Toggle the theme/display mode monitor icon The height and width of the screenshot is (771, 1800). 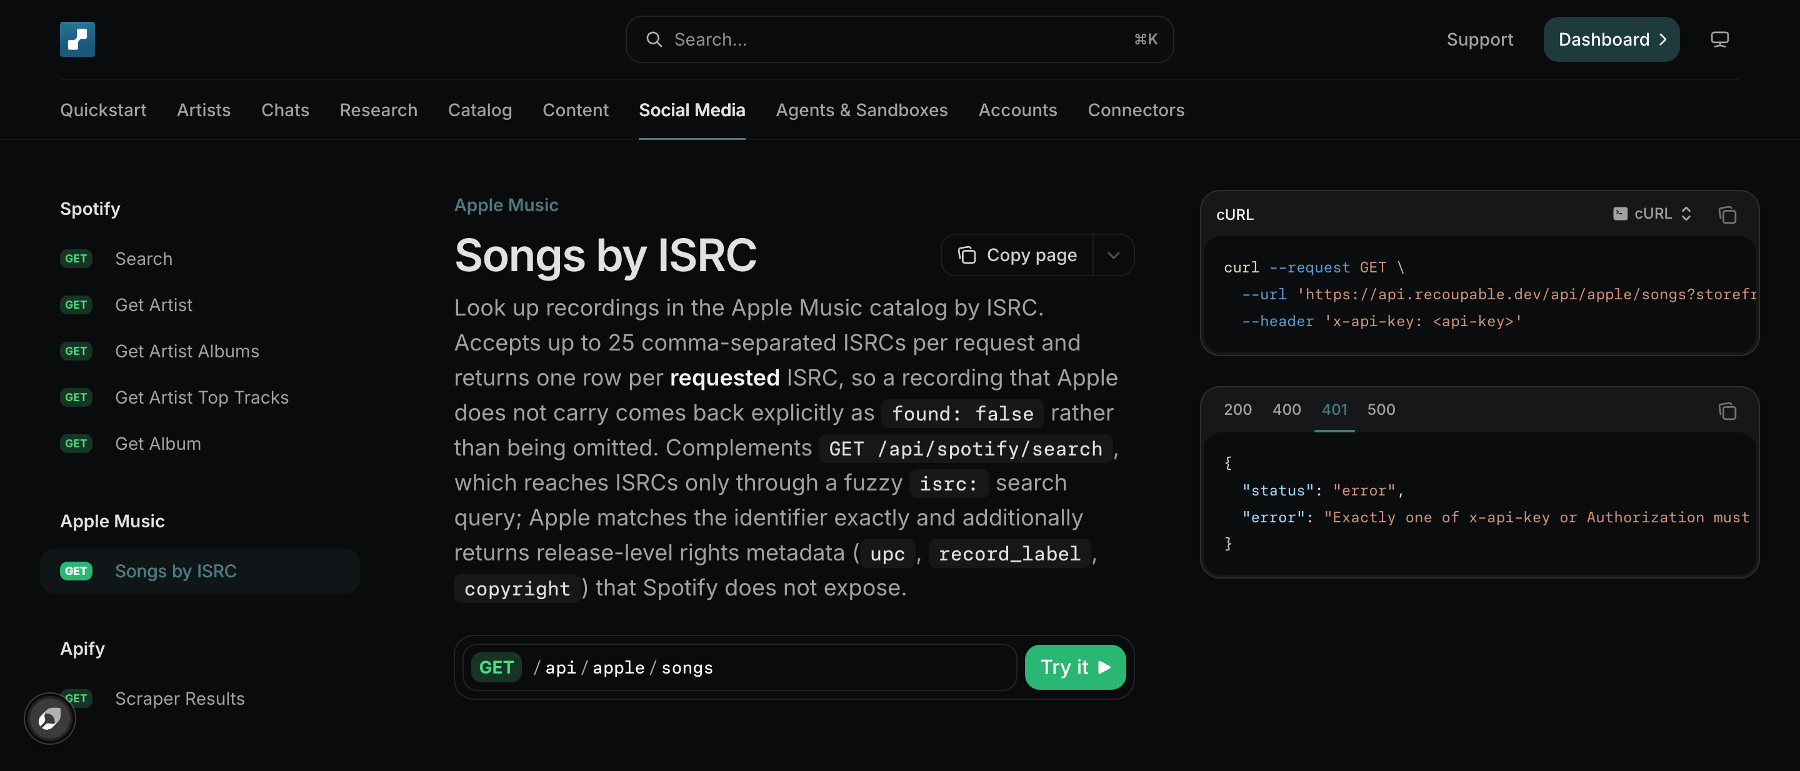pos(1719,39)
